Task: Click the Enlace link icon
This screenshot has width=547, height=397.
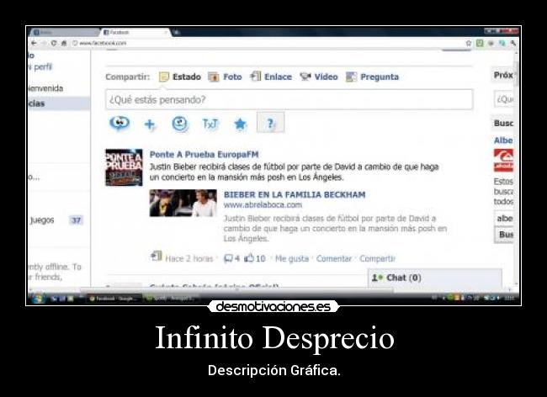Action: point(255,76)
